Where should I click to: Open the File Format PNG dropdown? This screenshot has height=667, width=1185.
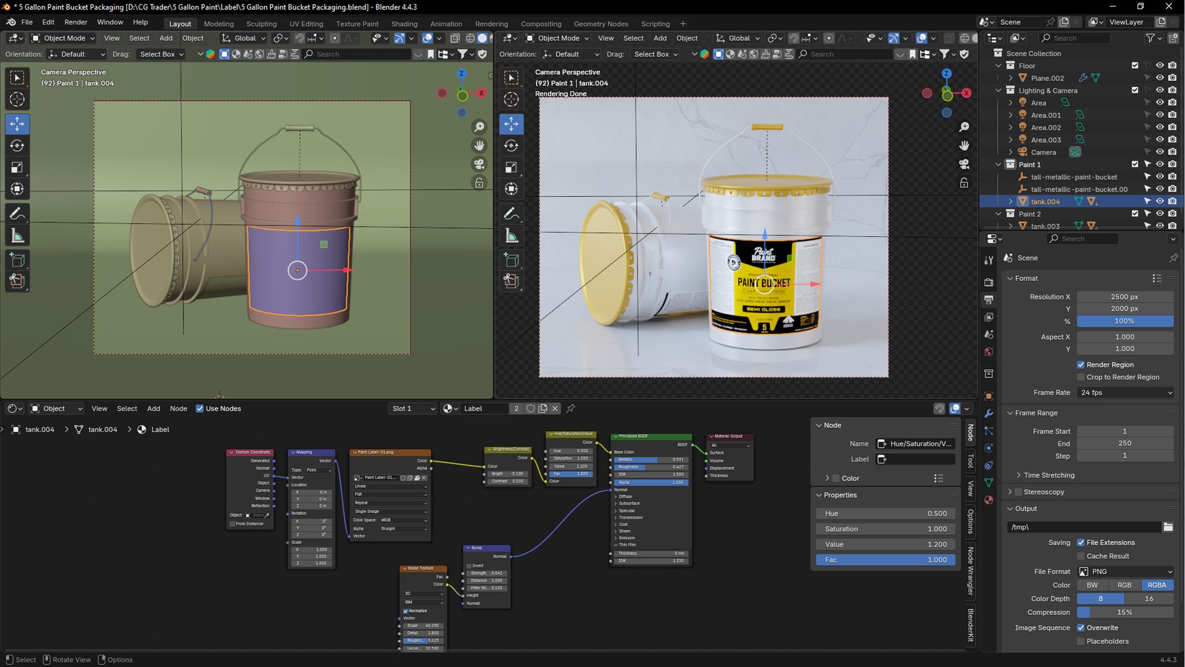pyautogui.click(x=1125, y=572)
